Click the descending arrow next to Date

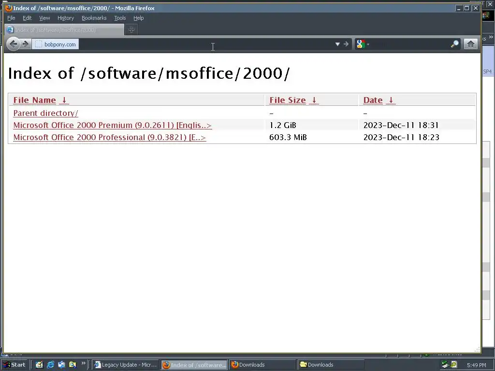click(391, 100)
